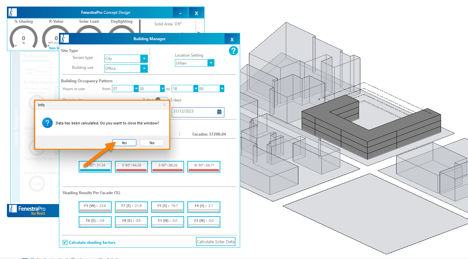Open the calendar picker beside 31/12/2023
The image size is (468, 259).
click(219, 112)
